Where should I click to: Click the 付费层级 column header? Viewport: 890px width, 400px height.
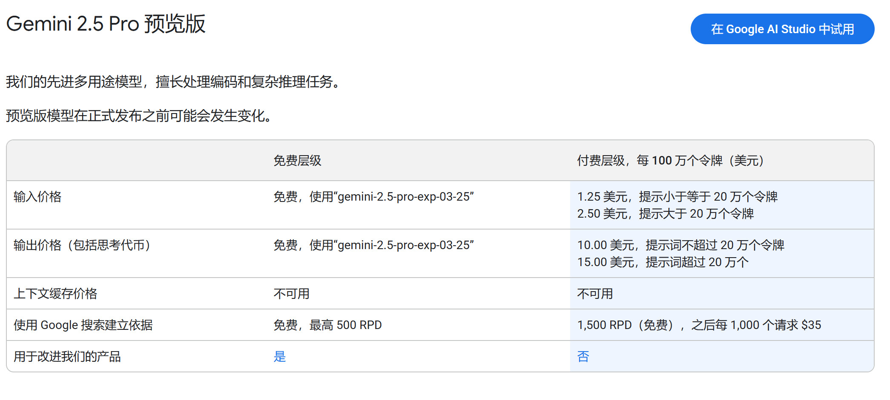(670, 161)
